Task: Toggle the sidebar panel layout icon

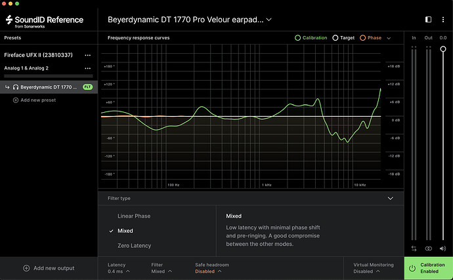Action: tap(428, 19)
